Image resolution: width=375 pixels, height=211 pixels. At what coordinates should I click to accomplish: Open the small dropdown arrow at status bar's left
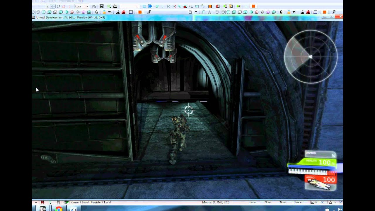tap(36, 203)
